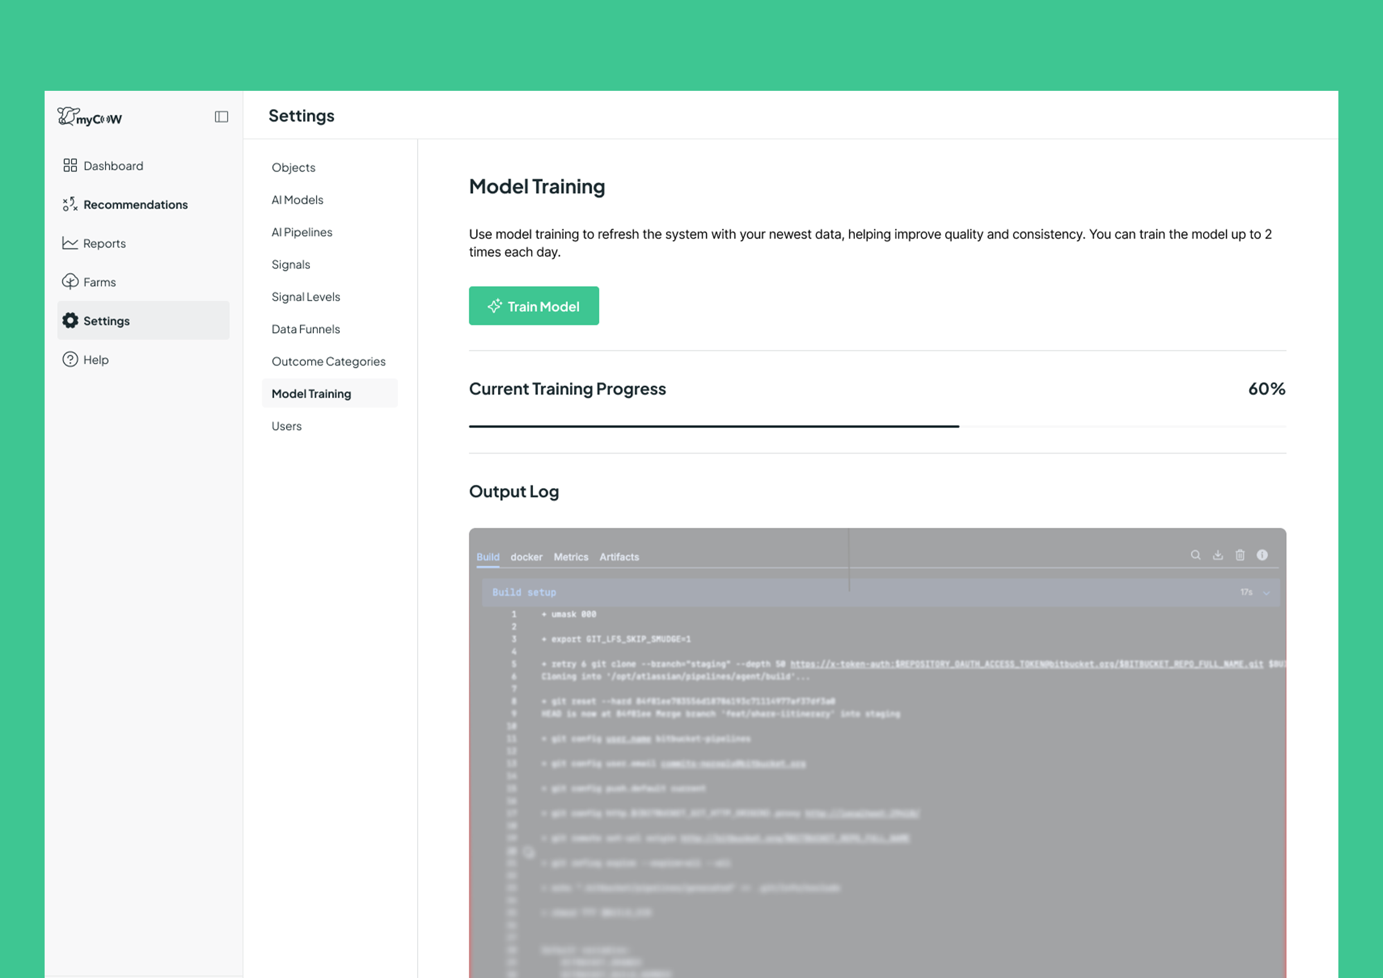
Task: Search the output log
Action: [x=1195, y=554]
